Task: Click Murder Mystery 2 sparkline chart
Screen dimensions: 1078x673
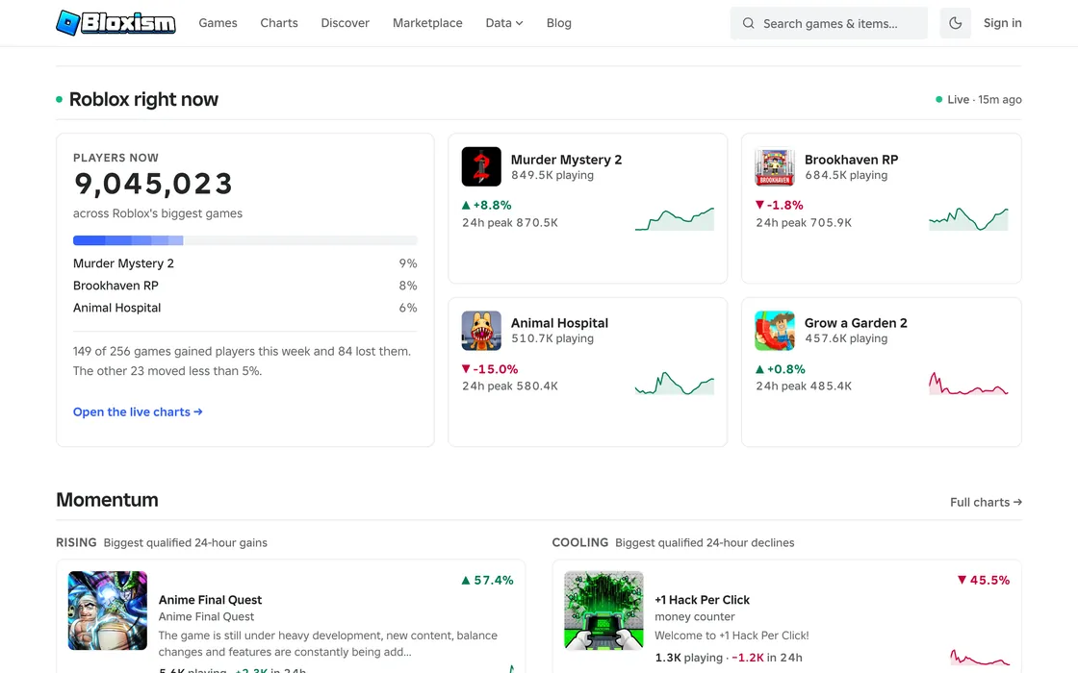Action: pos(675,218)
